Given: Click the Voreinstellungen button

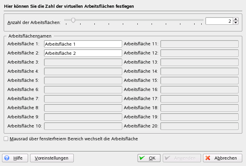Looking at the screenshot, I should pos(52,158).
